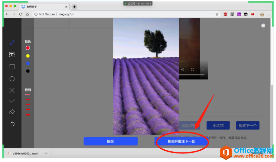This screenshot has width=276, height=162.
Task: Enter video fullscreen mode
Action: tap(193, 69)
